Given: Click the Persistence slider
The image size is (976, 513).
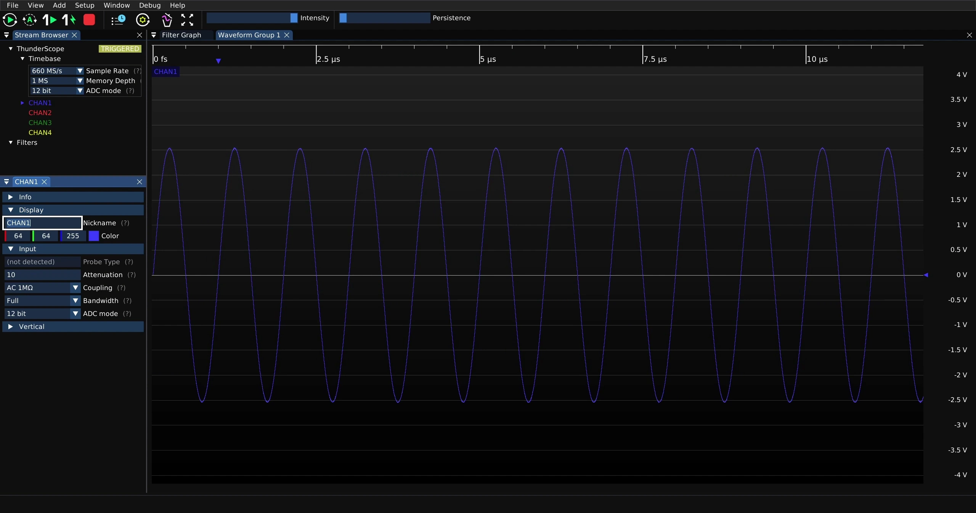Looking at the screenshot, I should (385, 18).
